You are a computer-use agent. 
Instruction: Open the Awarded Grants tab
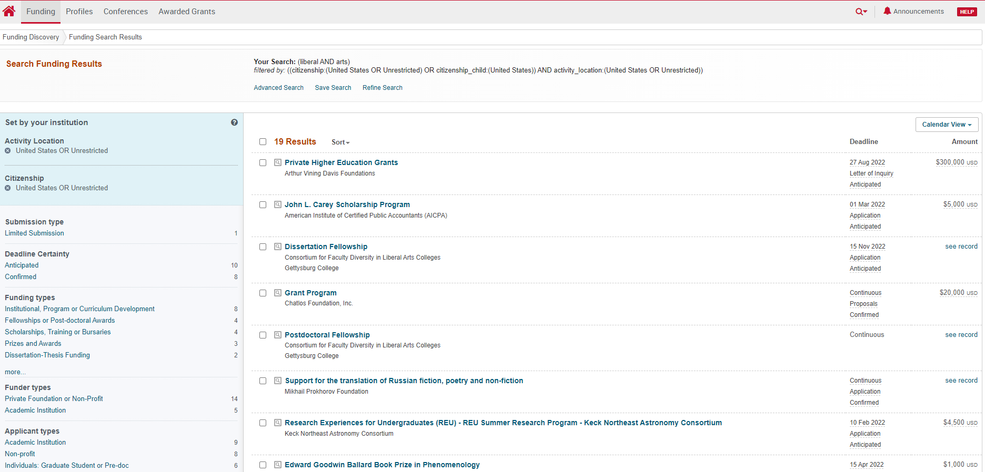coord(187,12)
